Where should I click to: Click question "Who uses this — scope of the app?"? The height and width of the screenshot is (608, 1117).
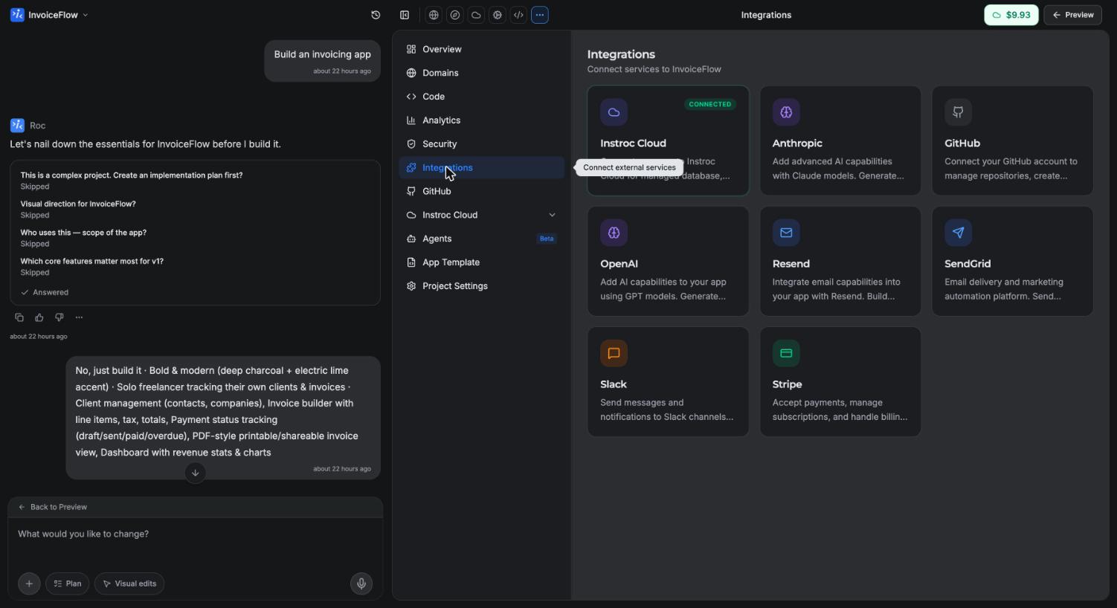coord(83,233)
